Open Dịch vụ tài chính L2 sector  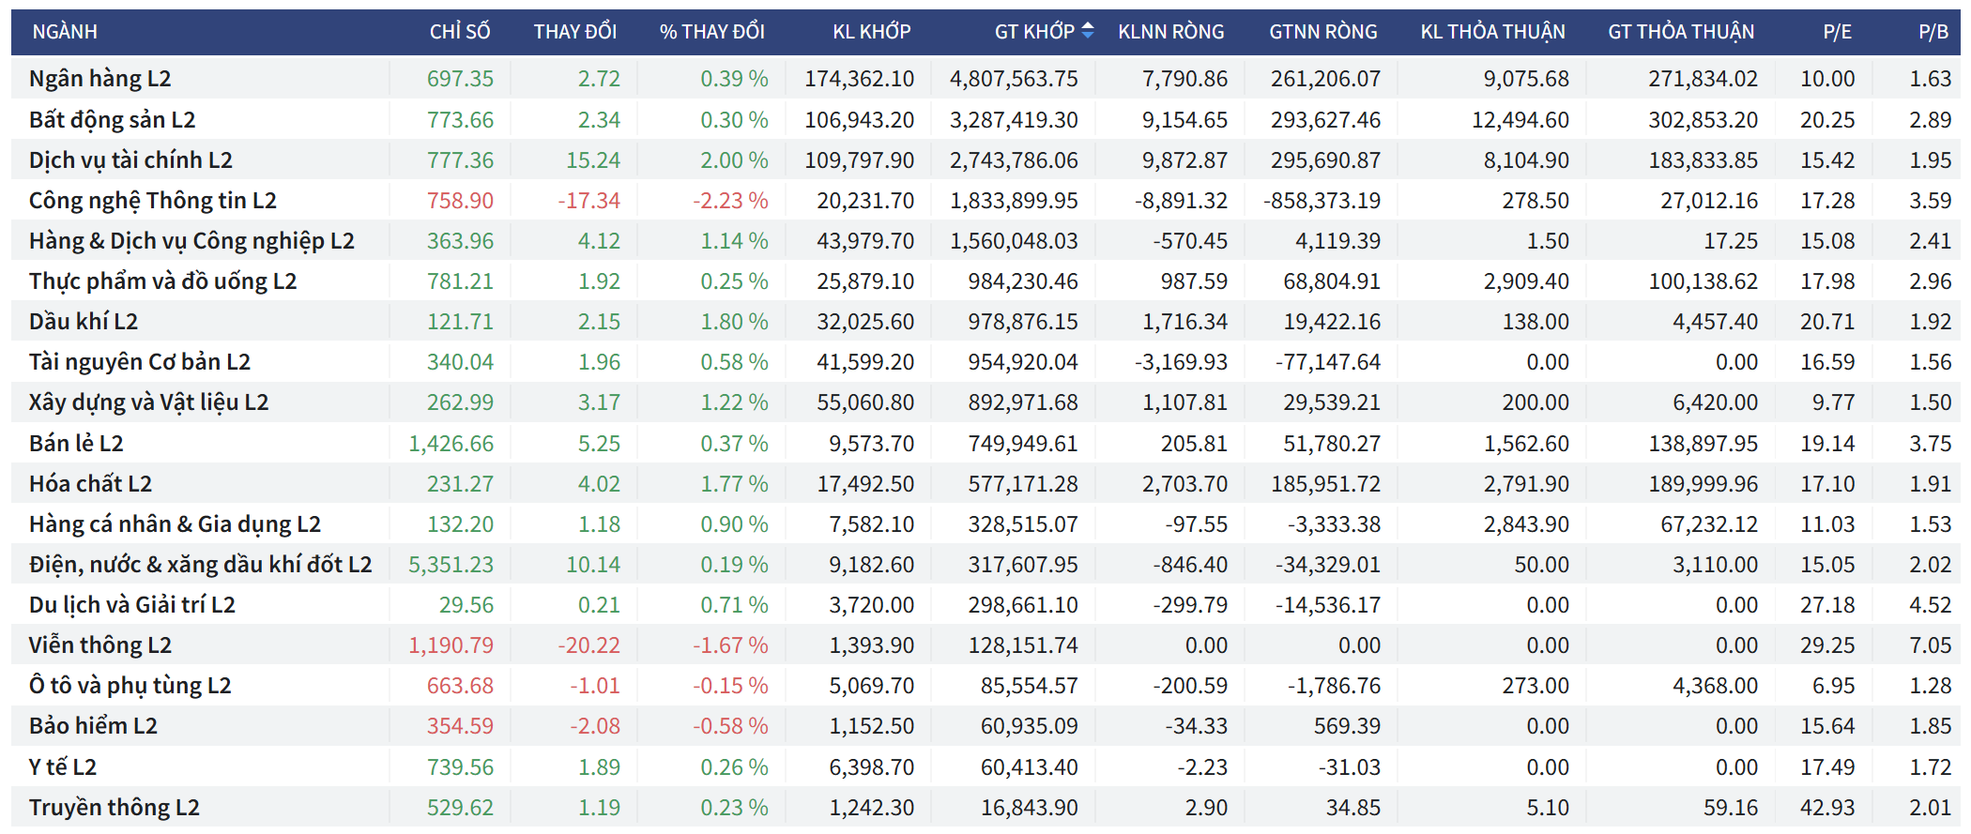coord(130,160)
